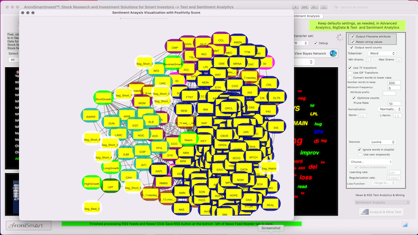
Task: Click the Prune Rate field
Action: [x=394, y=103]
